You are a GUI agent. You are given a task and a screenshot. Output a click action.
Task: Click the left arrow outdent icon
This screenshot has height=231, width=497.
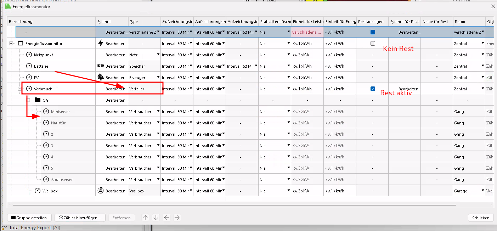point(166,218)
